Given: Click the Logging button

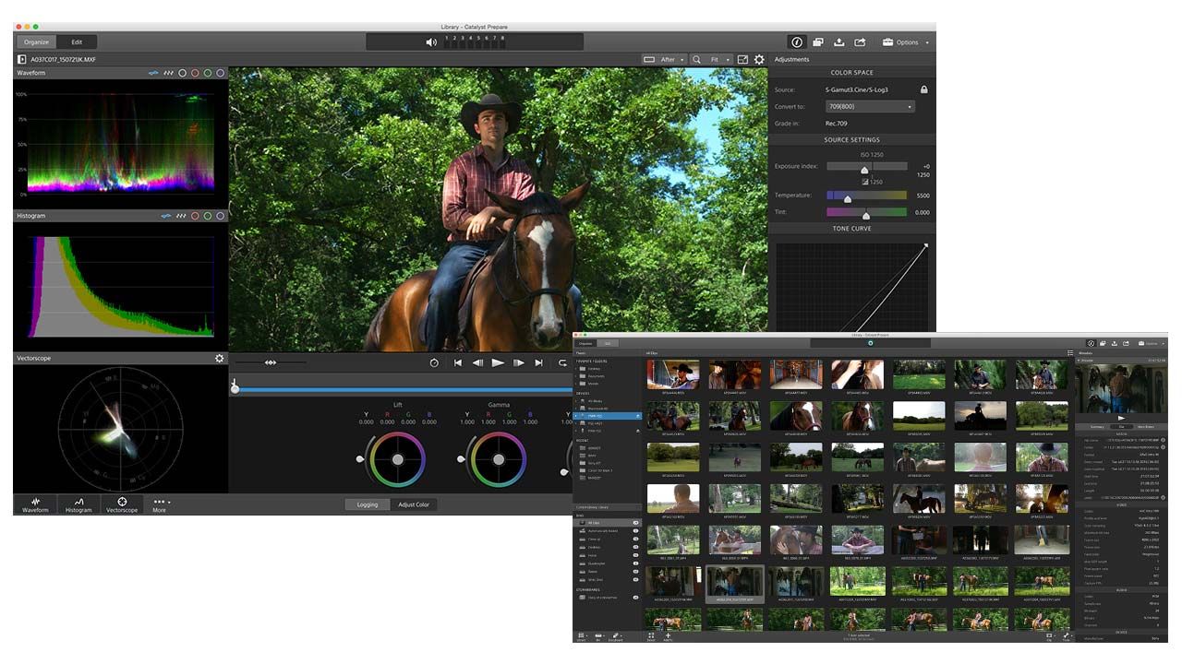Looking at the screenshot, I should (x=367, y=504).
